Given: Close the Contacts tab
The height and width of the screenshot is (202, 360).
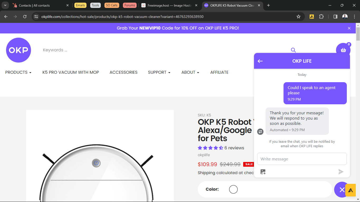Looking at the screenshot, I should [x=68, y=5].
